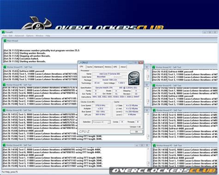Switch to the Cache tab in CPU-Z
The height and width of the screenshot is (175, 219).
pos(90,67)
